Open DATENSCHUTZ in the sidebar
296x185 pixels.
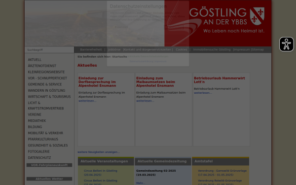[x=39, y=158]
